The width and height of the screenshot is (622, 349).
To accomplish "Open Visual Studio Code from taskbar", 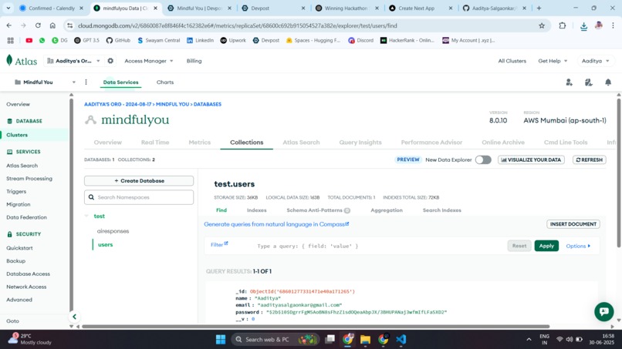I will [401, 340].
